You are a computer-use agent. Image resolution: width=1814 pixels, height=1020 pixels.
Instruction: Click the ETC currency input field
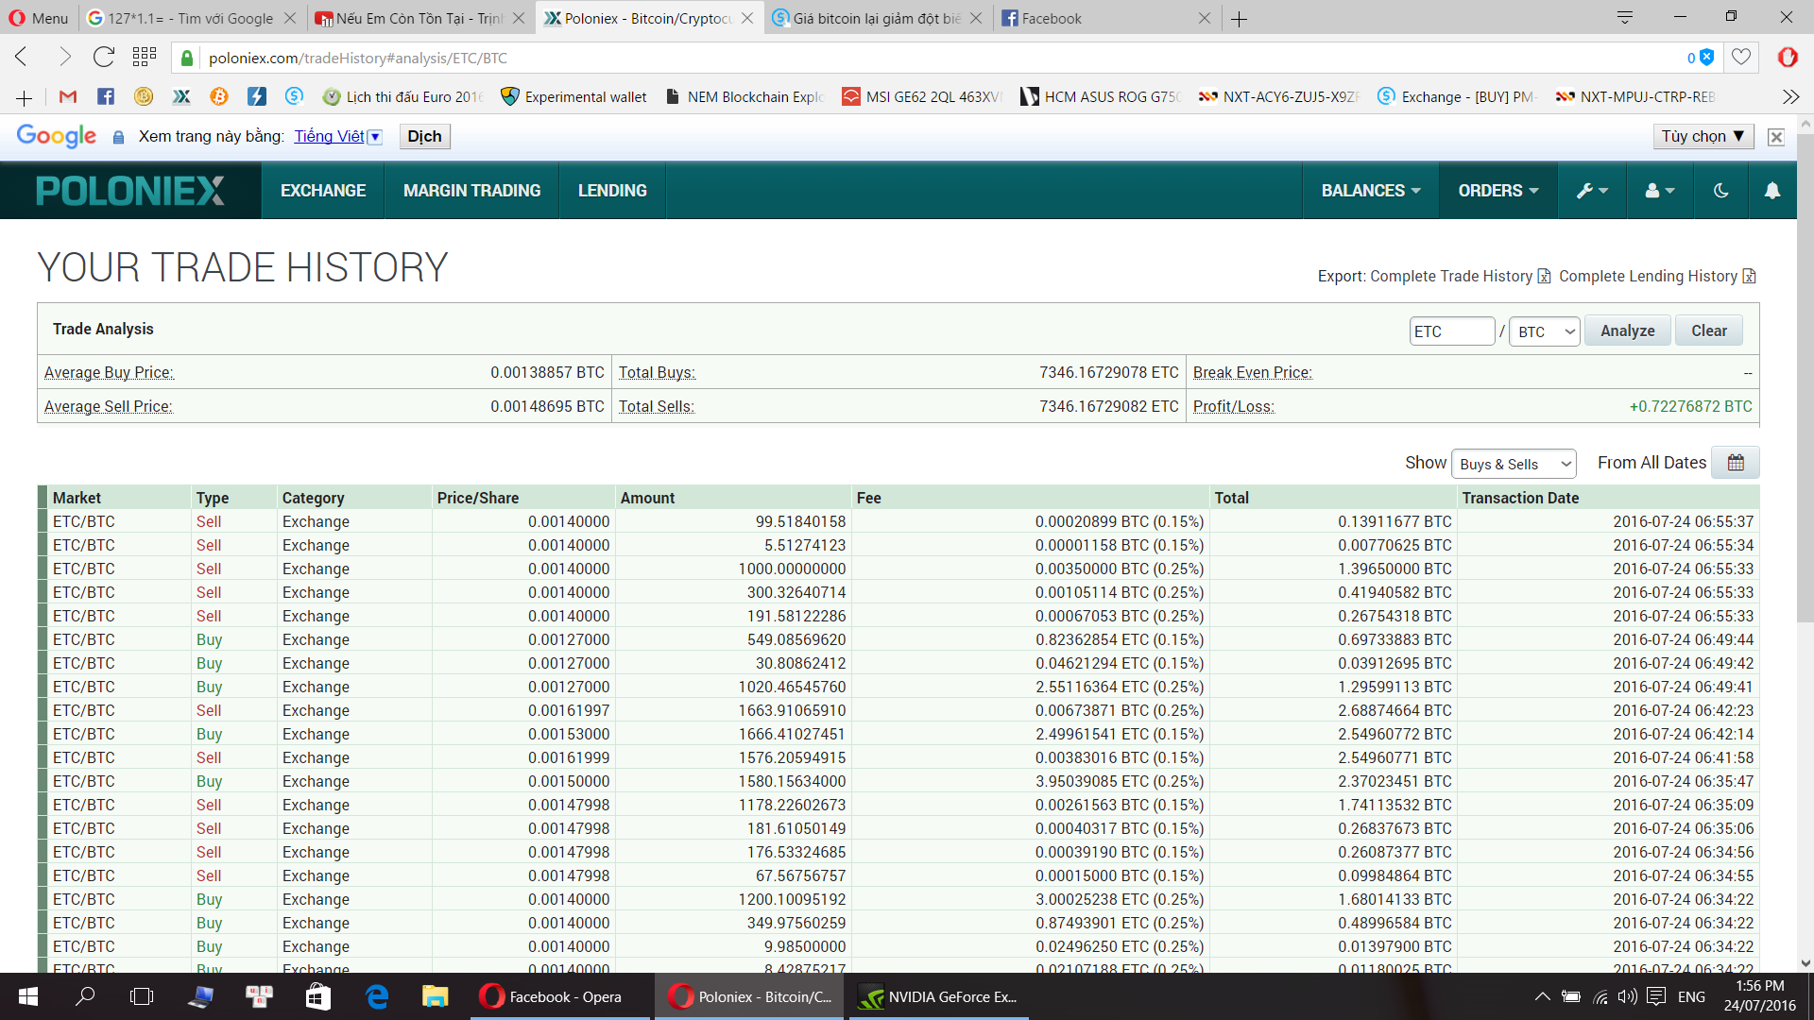1451,331
